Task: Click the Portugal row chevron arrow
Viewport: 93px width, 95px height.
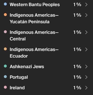Action: [x=86, y=77]
